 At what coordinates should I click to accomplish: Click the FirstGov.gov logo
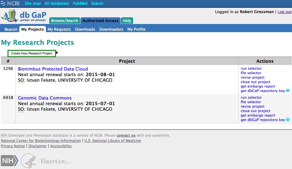[55, 161]
